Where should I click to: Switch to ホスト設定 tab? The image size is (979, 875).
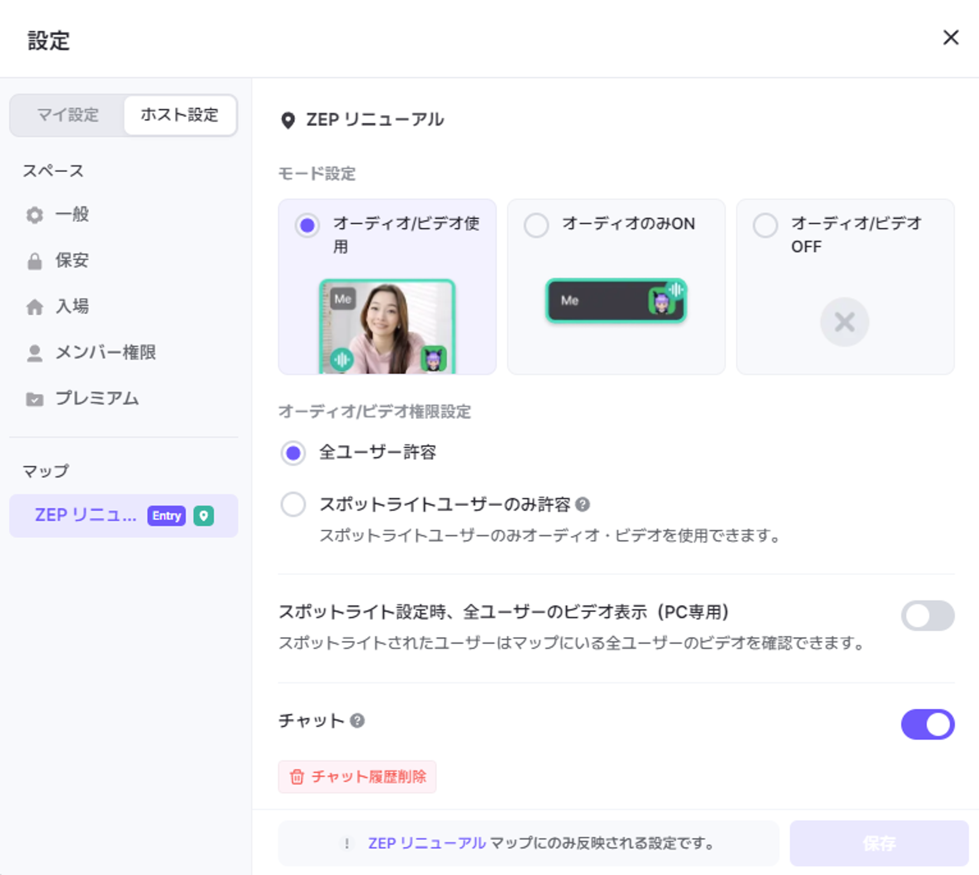(180, 115)
